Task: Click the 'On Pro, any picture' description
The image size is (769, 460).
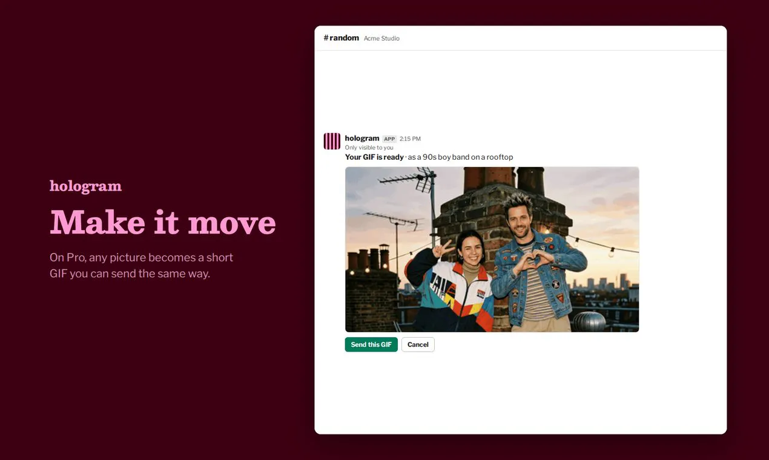Action: coord(142,265)
